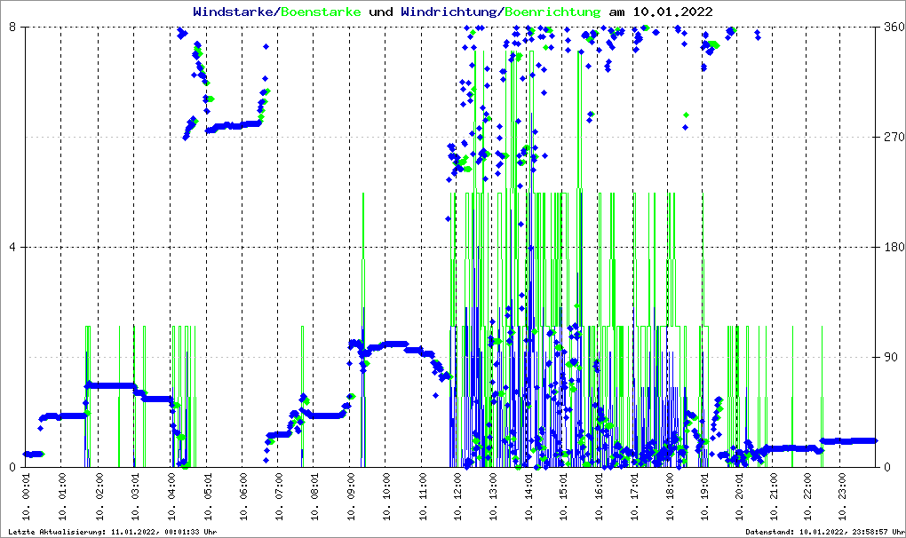
Task: Click the 4 on the left axis
Action: [13, 247]
